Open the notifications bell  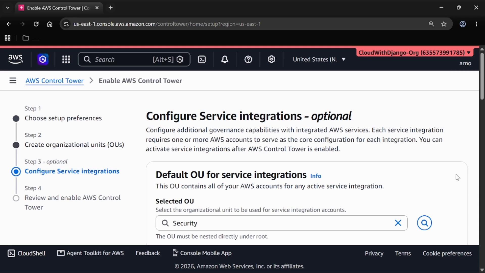coord(225,59)
